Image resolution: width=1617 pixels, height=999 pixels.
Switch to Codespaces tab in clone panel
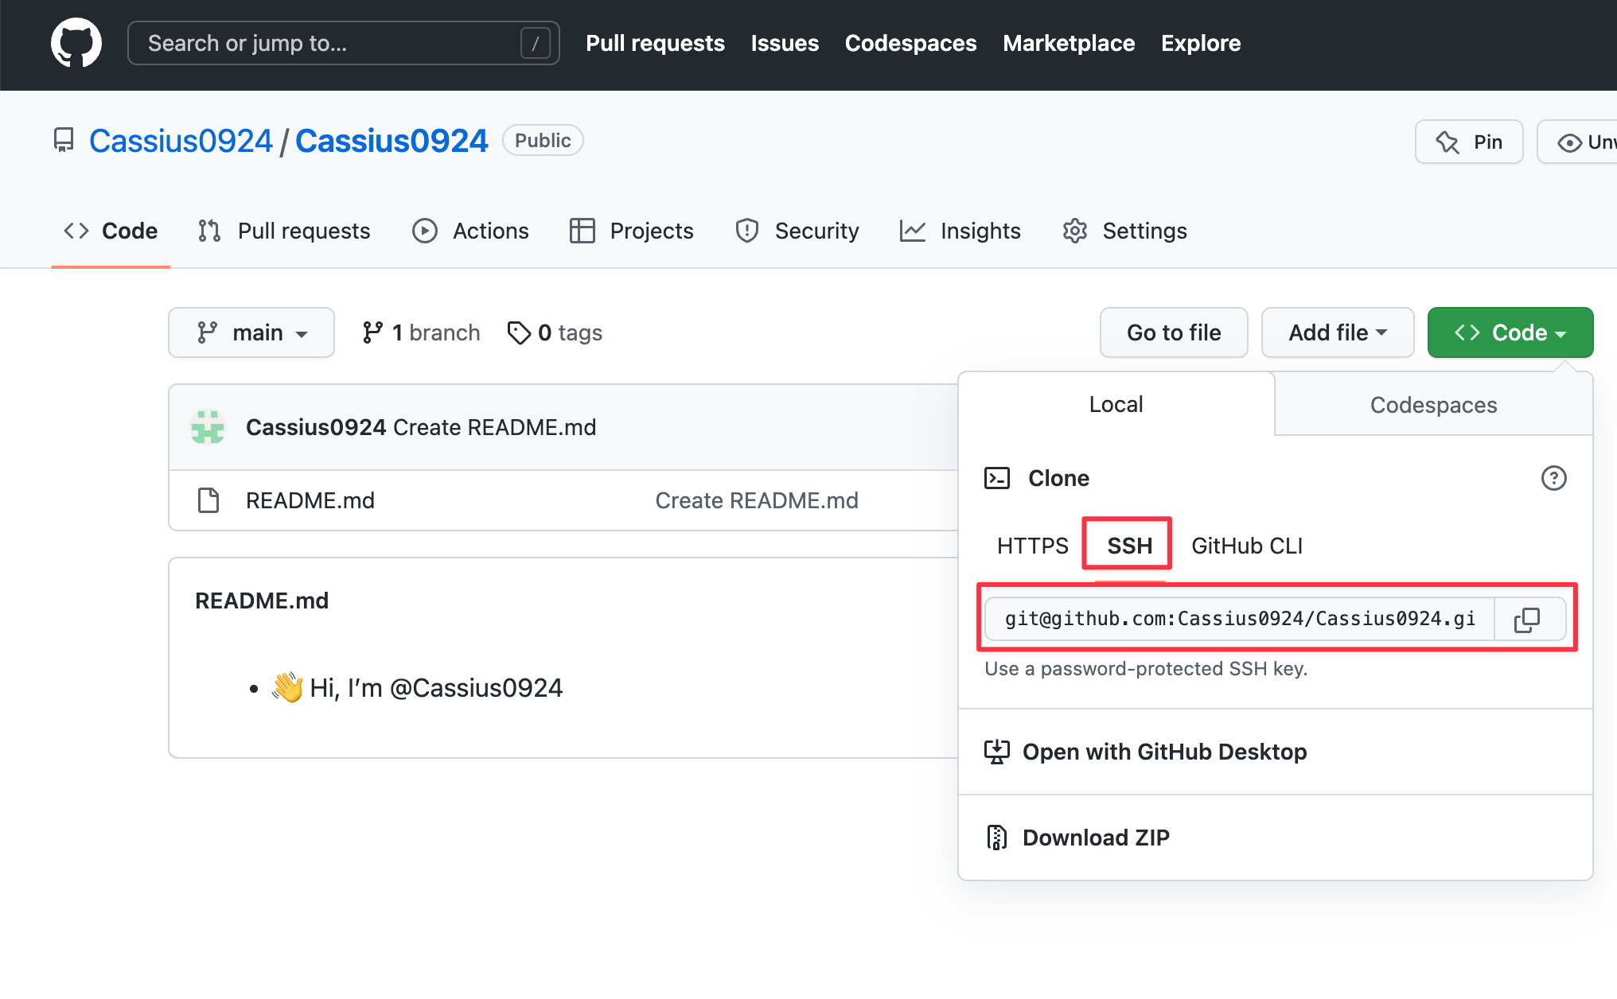point(1433,405)
